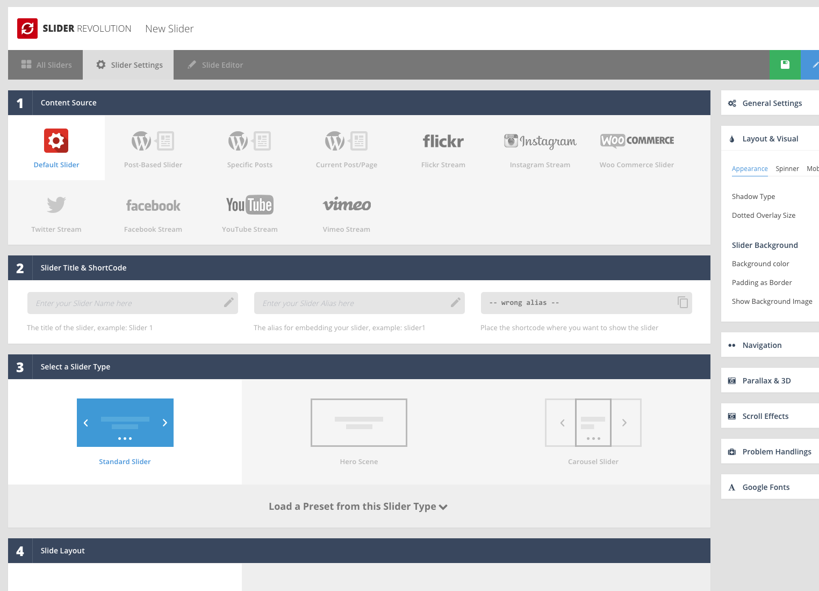Collapse the Layout & Visual panel
819x591 pixels.
coord(770,138)
